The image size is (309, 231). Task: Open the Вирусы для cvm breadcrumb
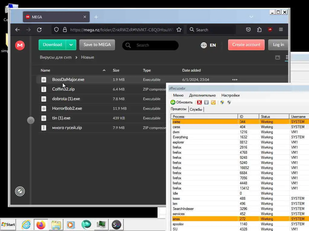tap(56, 57)
